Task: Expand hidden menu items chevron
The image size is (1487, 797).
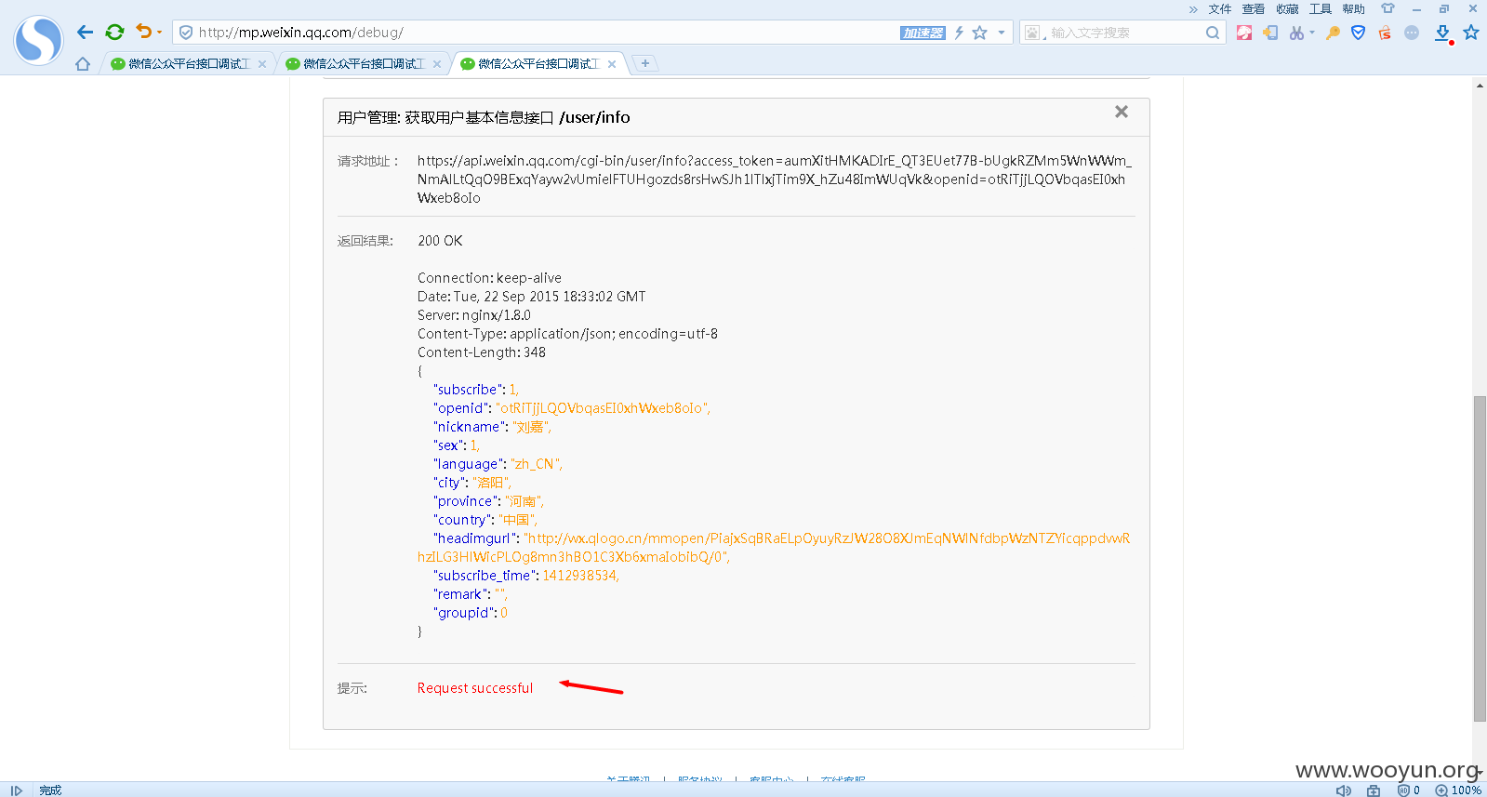Action: click(1193, 9)
